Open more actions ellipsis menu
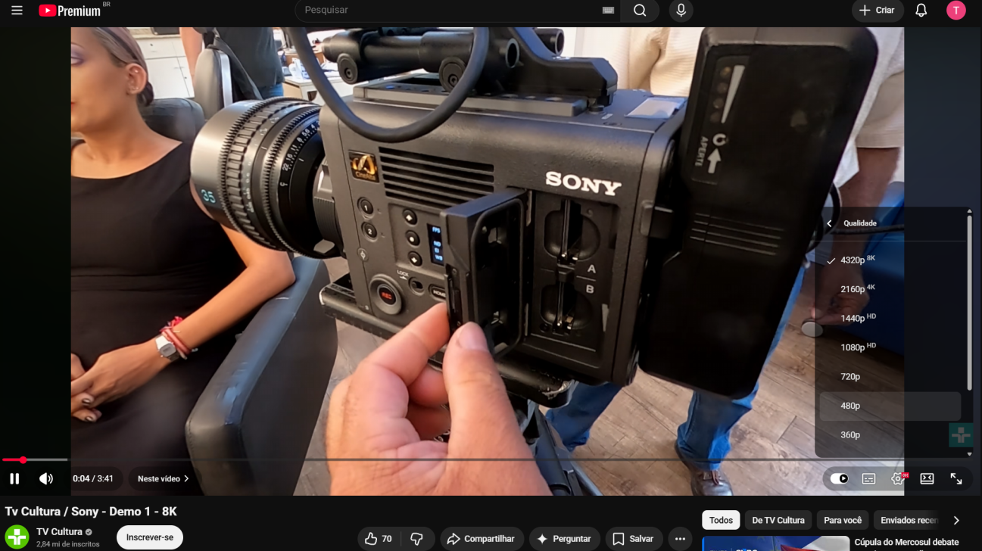982x551 pixels. coord(680,539)
